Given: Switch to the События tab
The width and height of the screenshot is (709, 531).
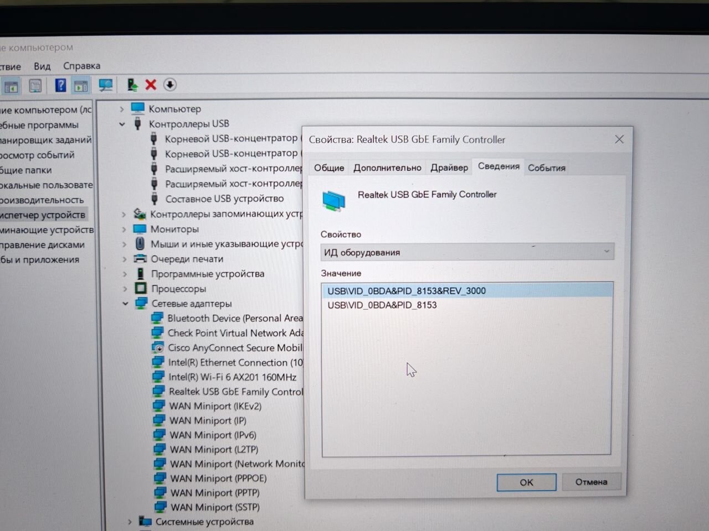Looking at the screenshot, I should [547, 168].
